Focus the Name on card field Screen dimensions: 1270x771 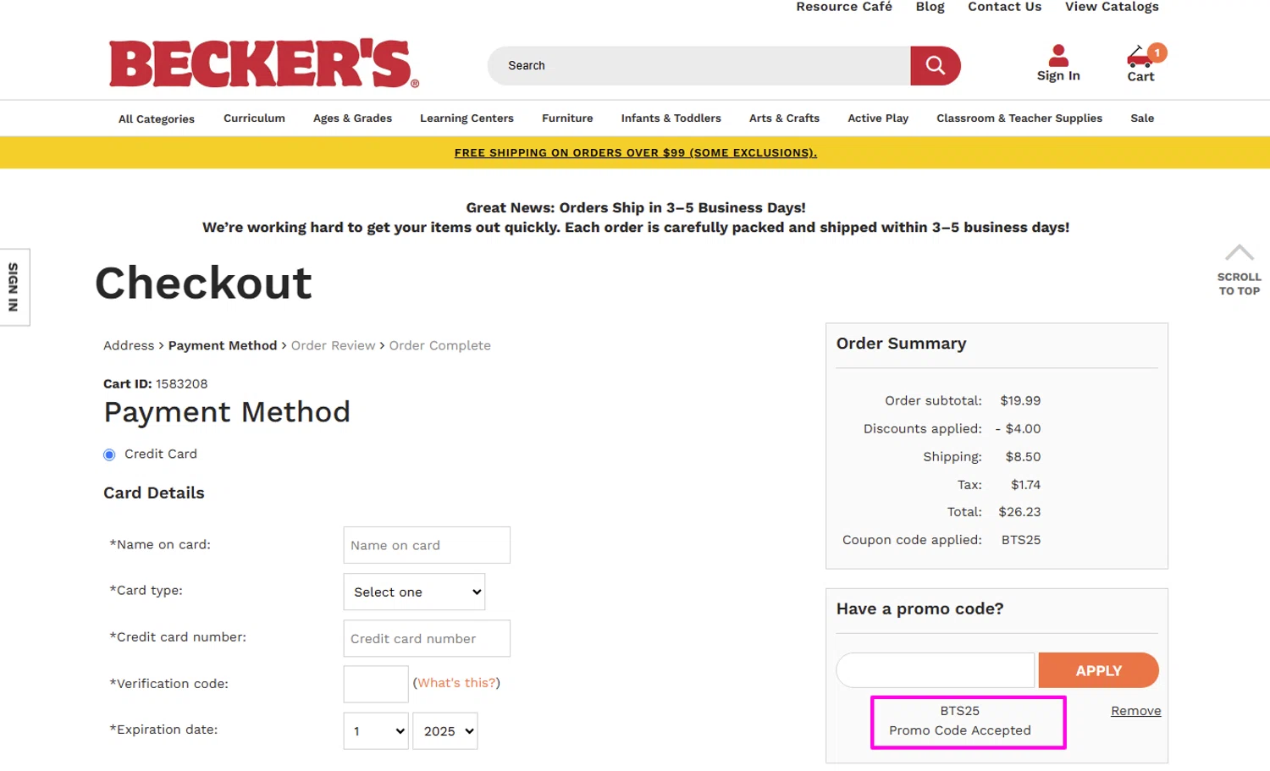click(x=427, y=545)
